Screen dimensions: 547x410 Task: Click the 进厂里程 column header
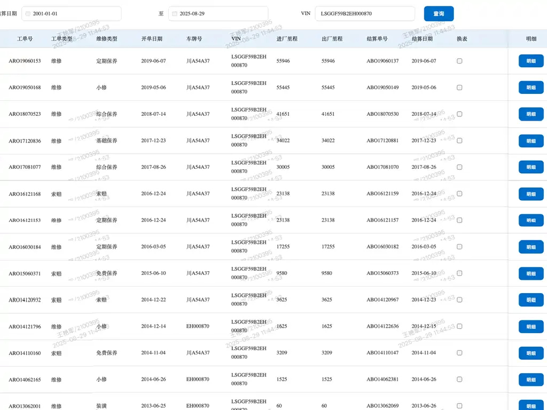[287, 39]
